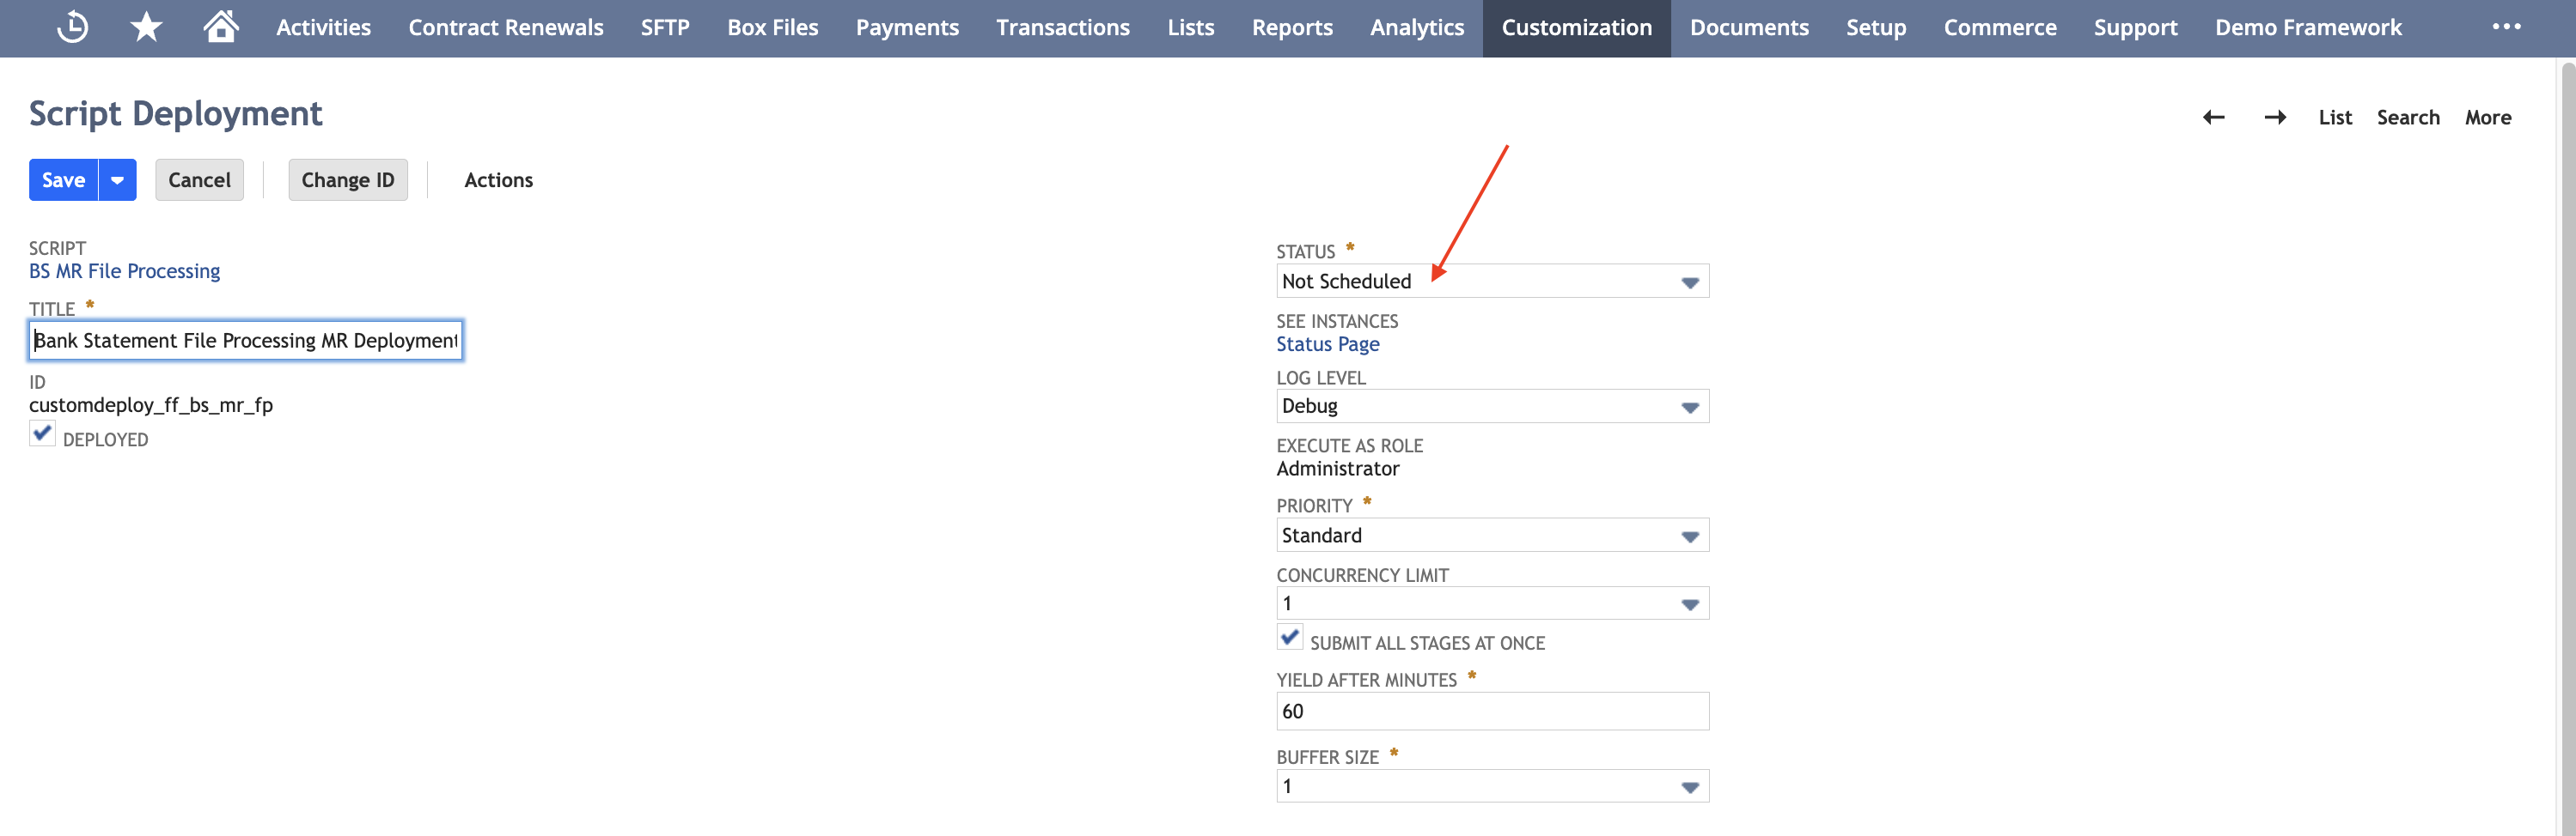
Task: Open the Status dropdown
Action: pos(1492,282)
